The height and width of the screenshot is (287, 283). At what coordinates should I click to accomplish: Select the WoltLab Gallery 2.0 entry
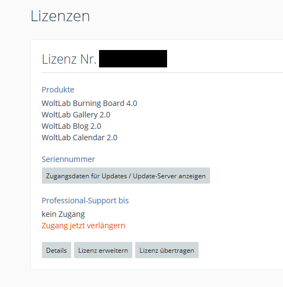point(76,115)
